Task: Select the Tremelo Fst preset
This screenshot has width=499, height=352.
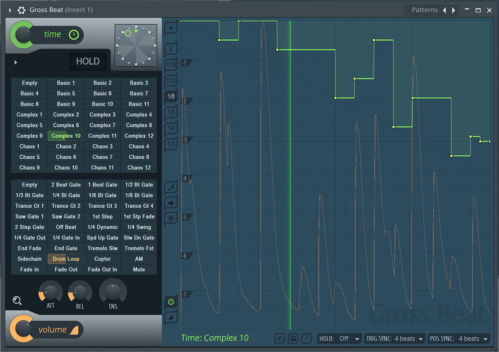Action: pos(139,248)
